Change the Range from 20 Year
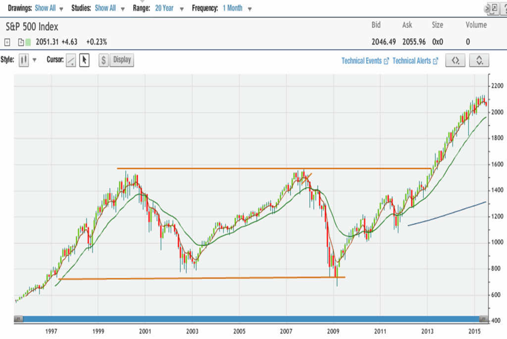Viewport: 507px width, 339px height. [x=169, y=9]
